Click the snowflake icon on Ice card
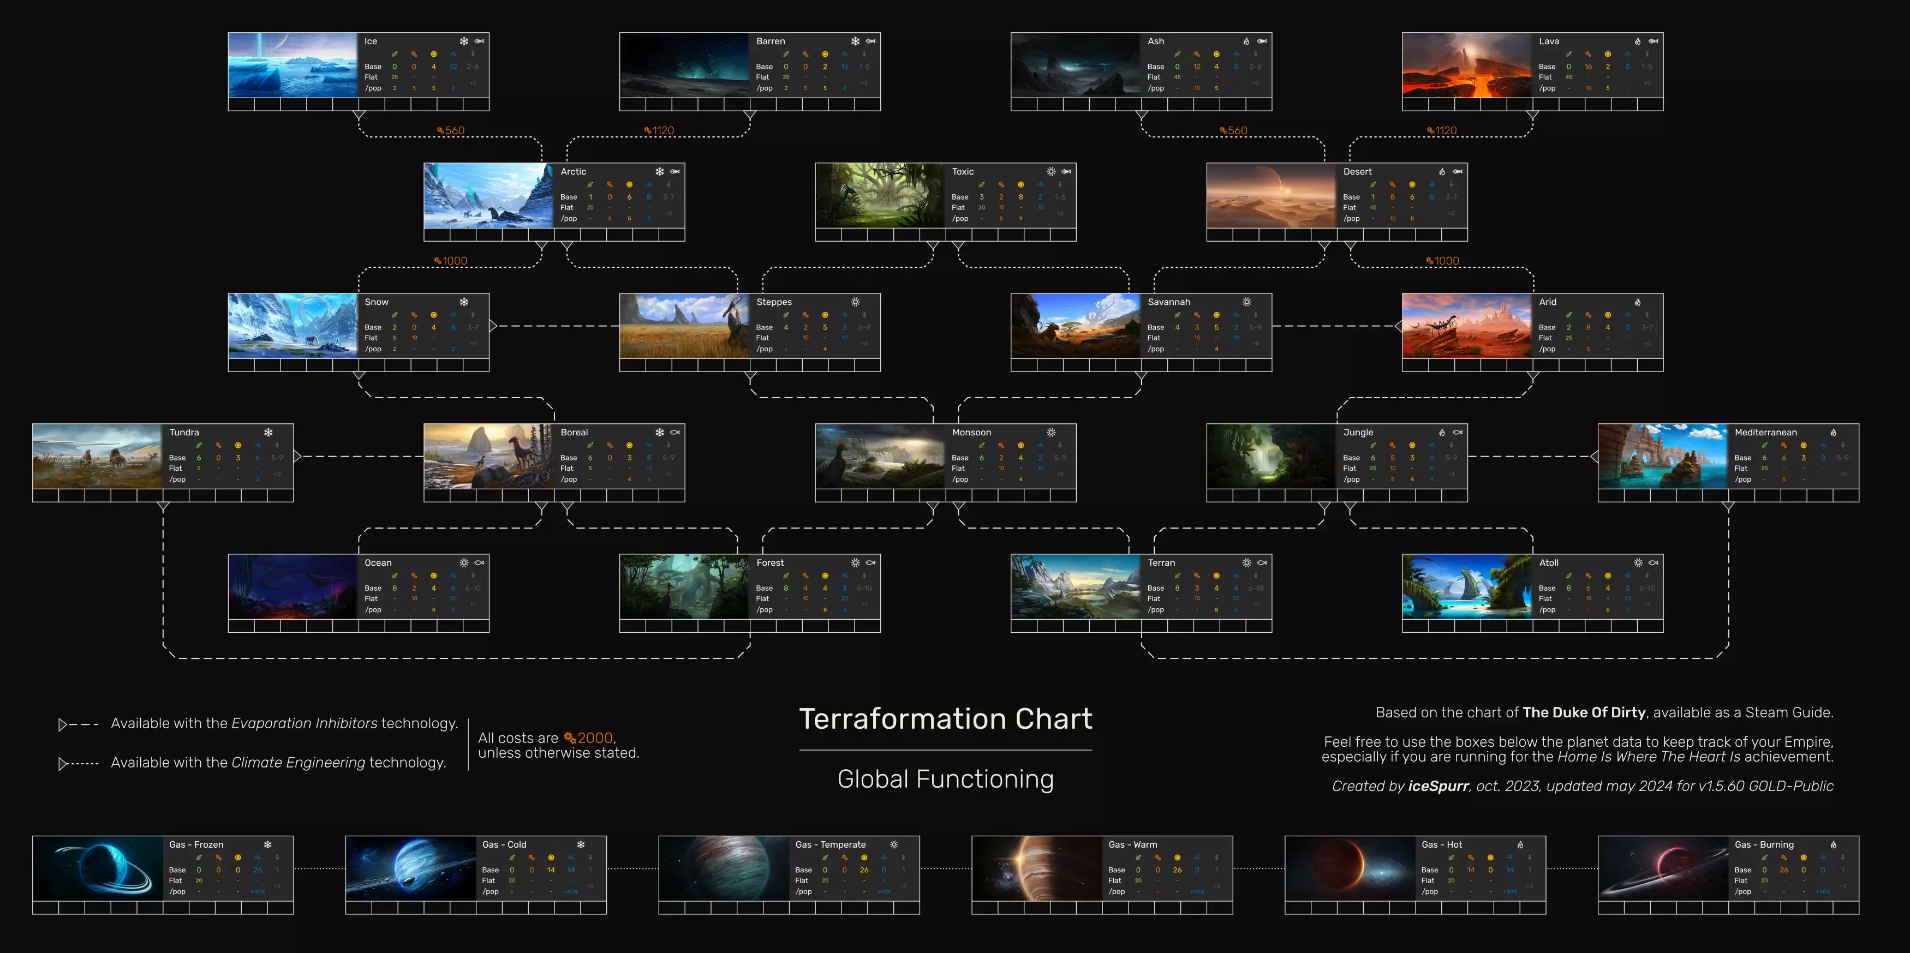 tap(463, 41)
